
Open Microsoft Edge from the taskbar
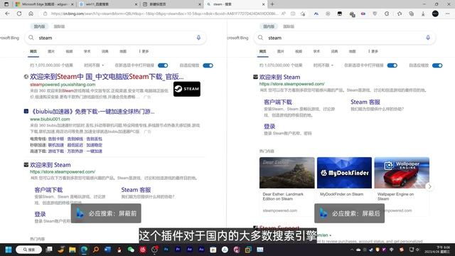coord(84,250)
